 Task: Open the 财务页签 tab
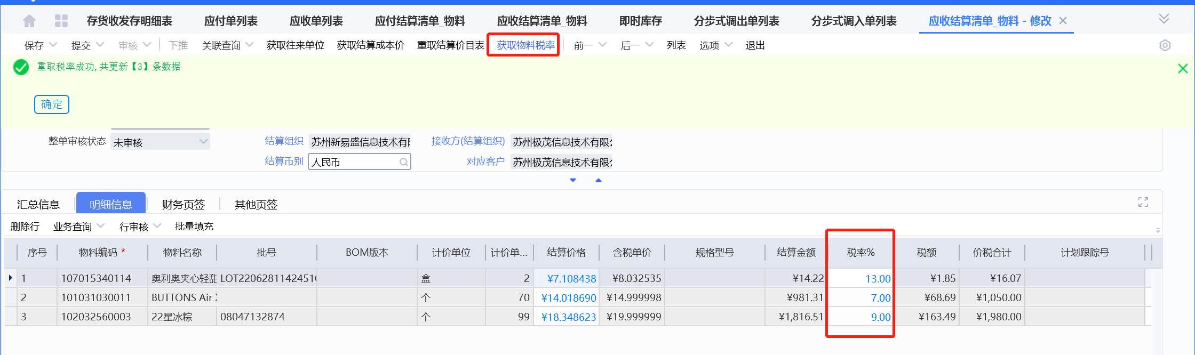184,204
